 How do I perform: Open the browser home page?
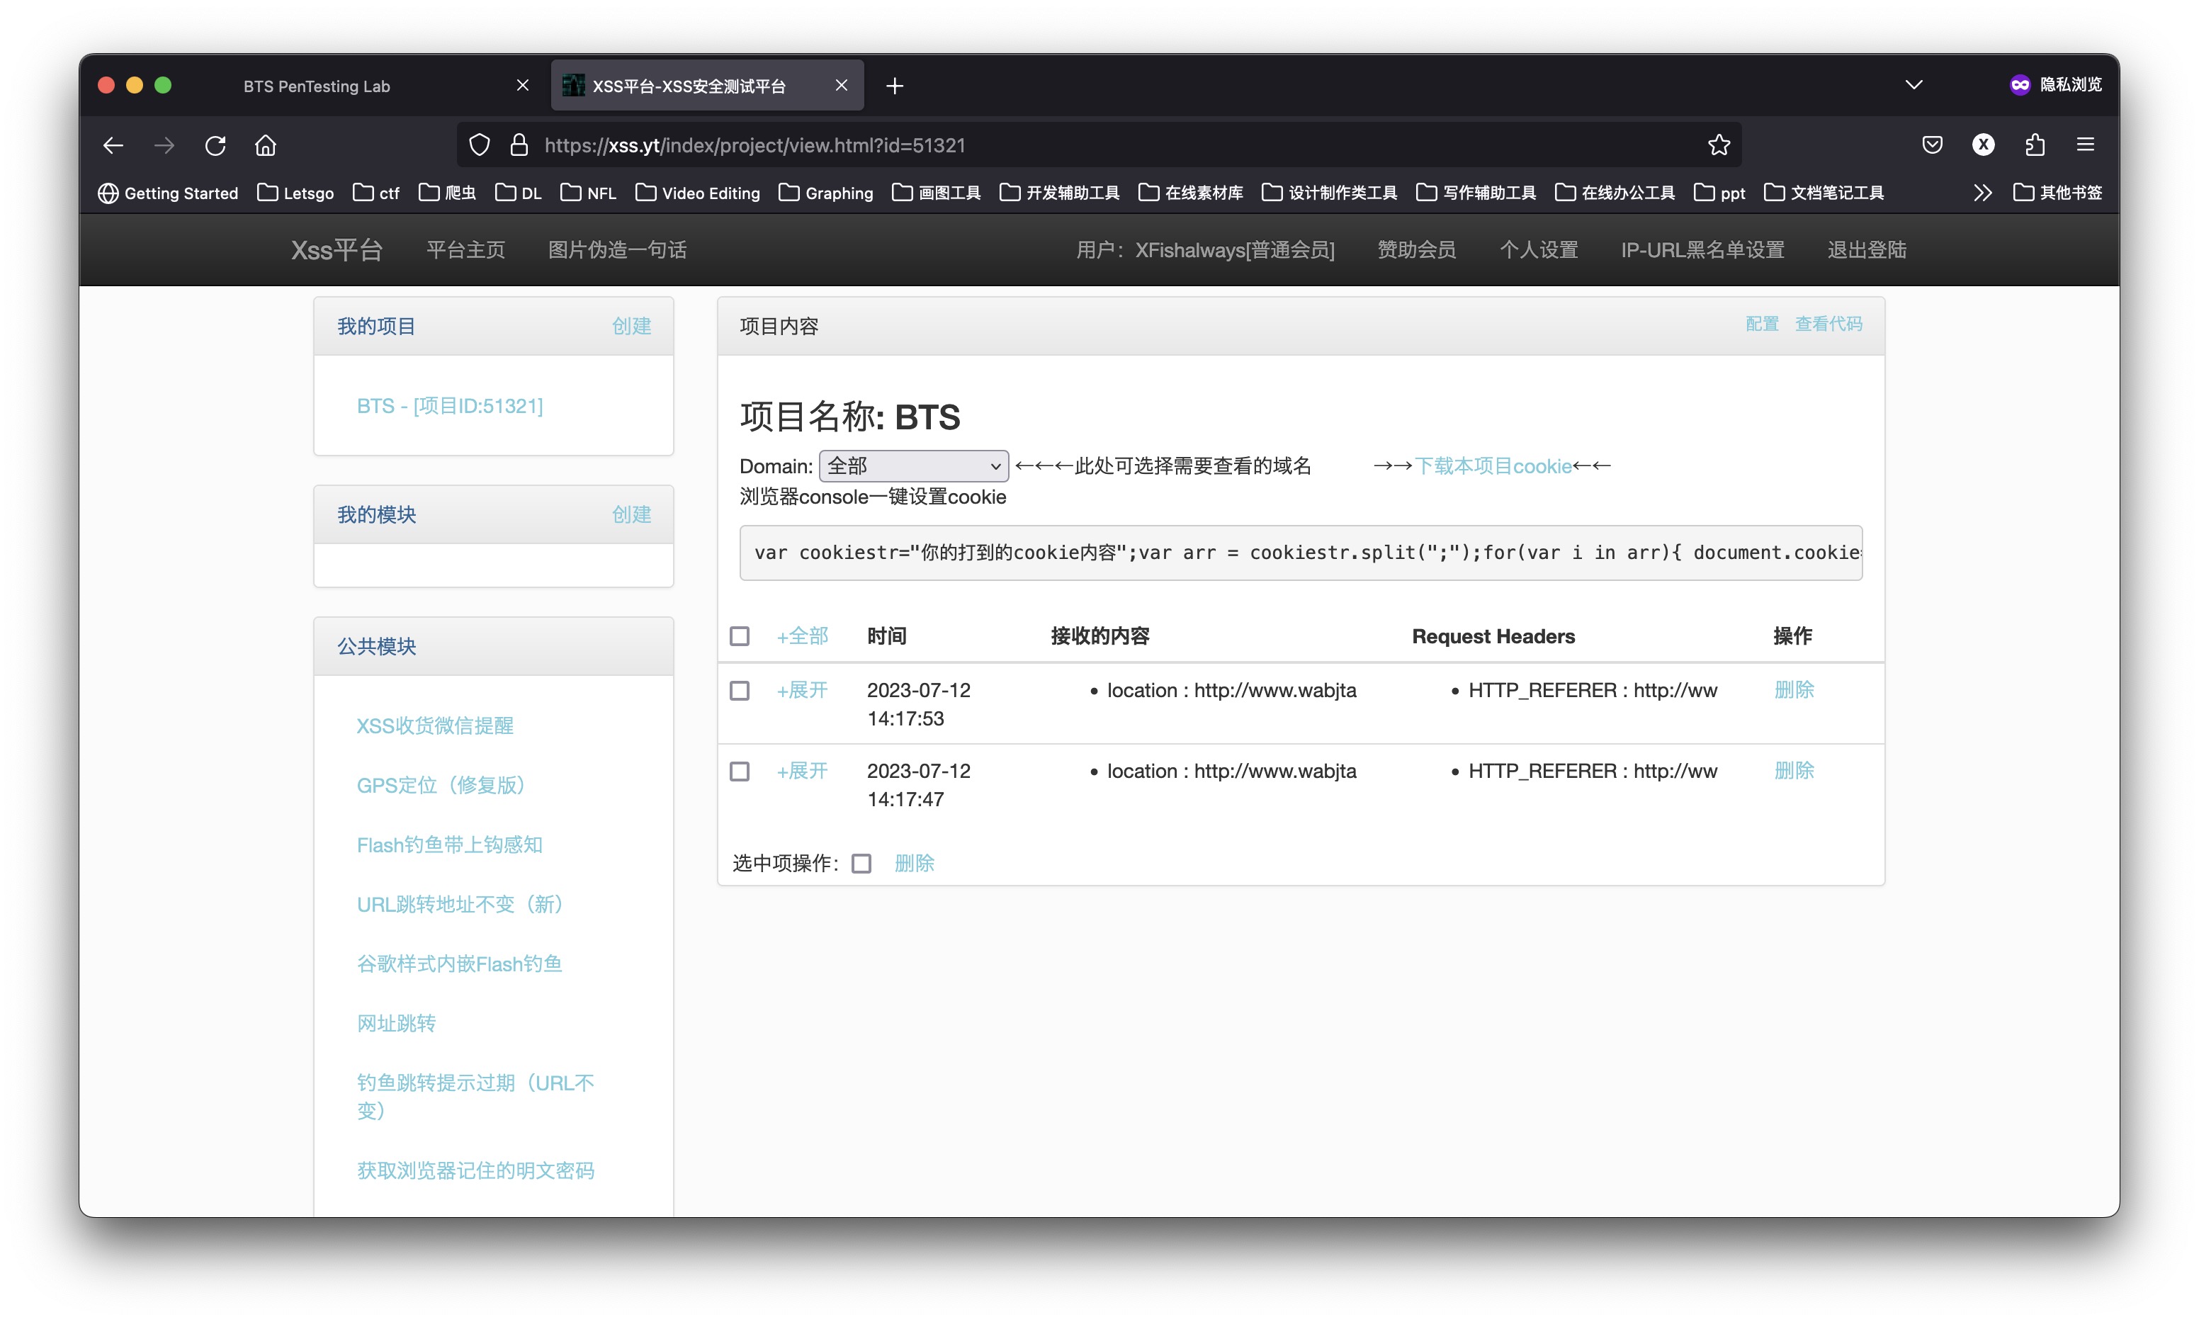click(x=266, y=145)
